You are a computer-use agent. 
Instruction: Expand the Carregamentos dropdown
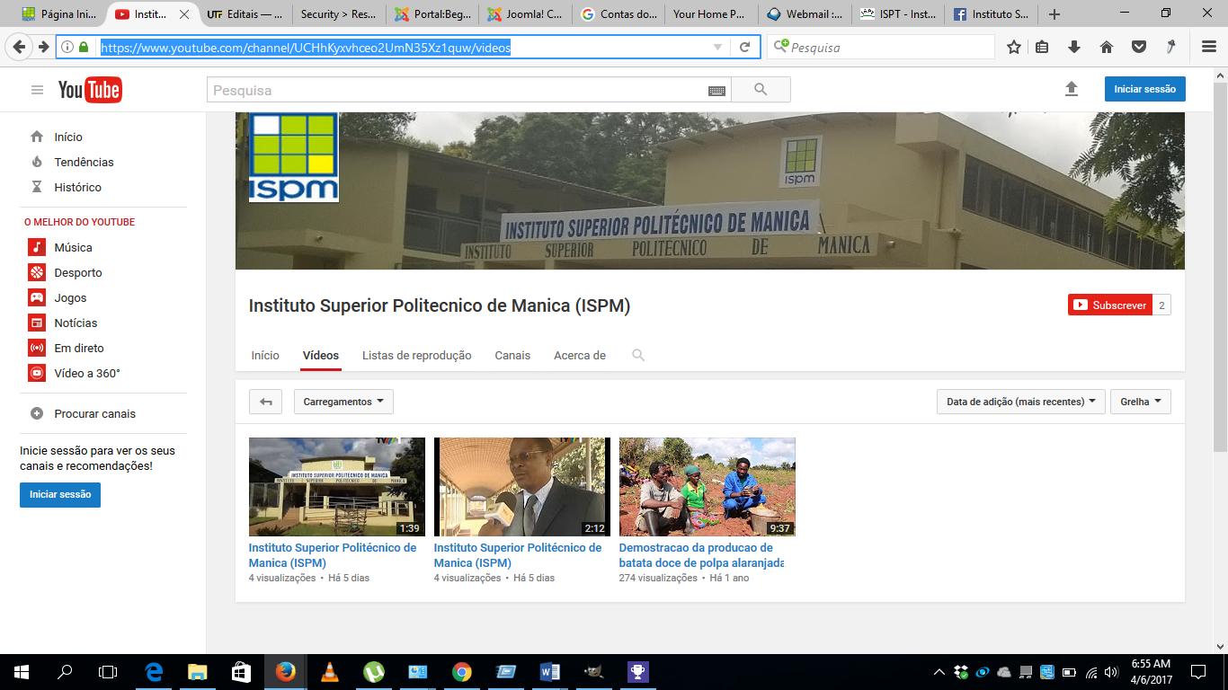point(343,402)
